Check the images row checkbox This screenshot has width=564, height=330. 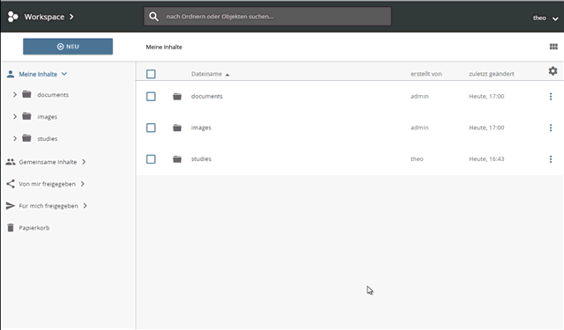[x=151, y=128]
